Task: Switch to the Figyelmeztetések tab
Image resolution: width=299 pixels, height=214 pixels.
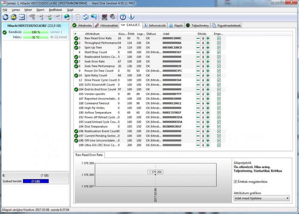Action: click(x=226, y=25)
